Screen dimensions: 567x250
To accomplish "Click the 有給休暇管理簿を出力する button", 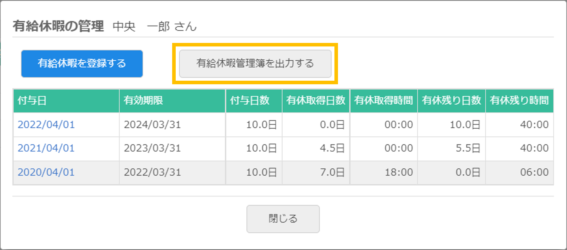I will tap(255, 63).
